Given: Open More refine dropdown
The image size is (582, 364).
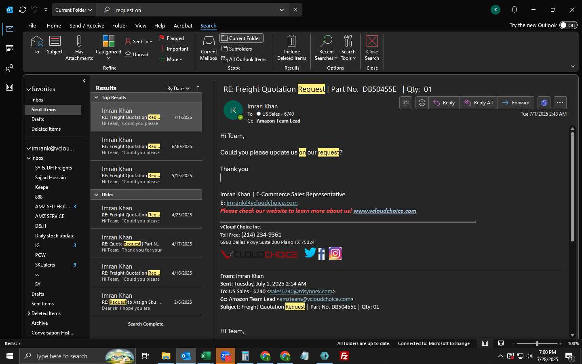Looking at the screenshot, I should tap(171, 59).
